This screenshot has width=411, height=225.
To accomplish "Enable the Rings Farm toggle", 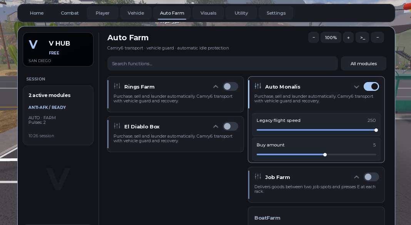I will [x=231, y=86].
